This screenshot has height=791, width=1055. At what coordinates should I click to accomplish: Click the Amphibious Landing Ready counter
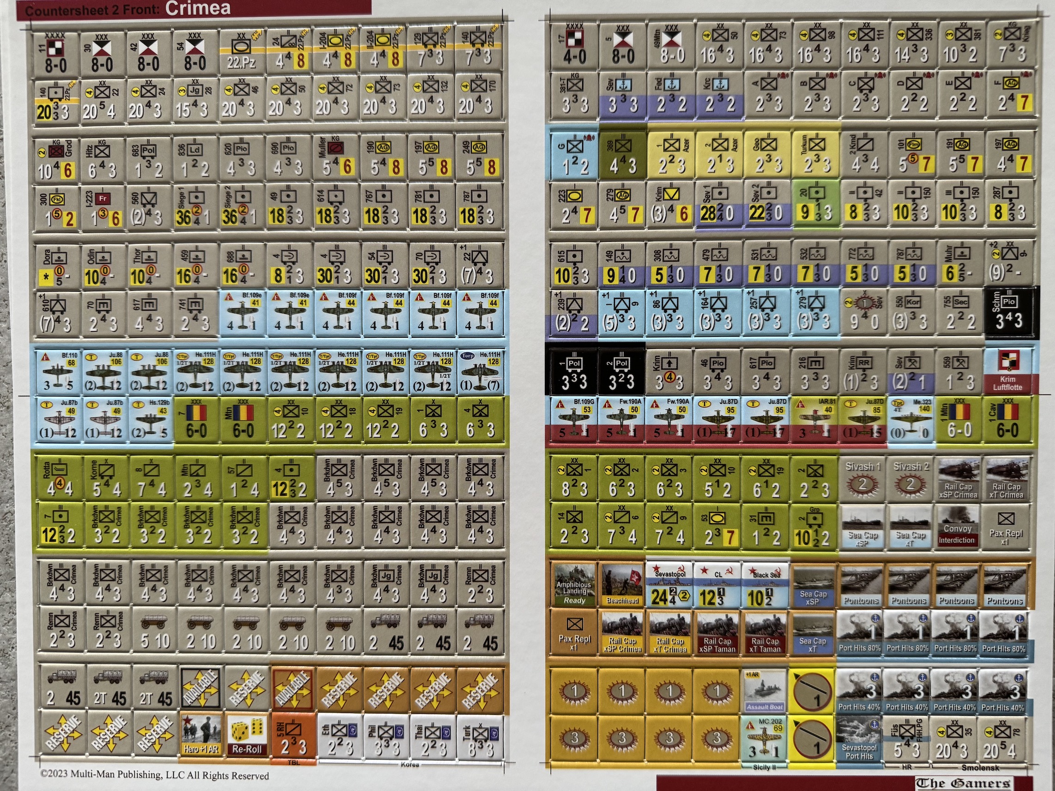(x=574, y=585)
